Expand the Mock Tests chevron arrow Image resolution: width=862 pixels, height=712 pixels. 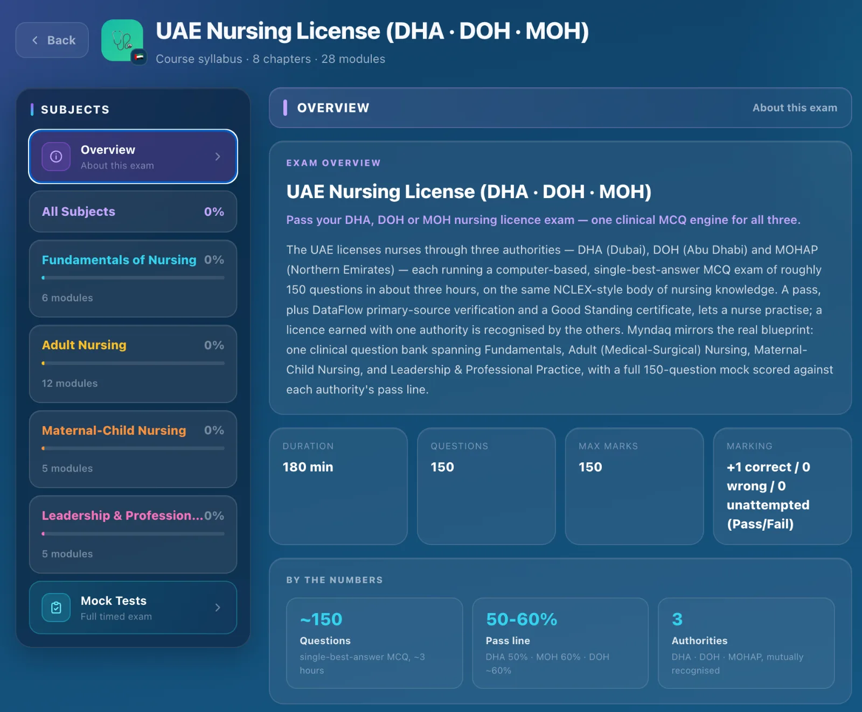point(218,608)
